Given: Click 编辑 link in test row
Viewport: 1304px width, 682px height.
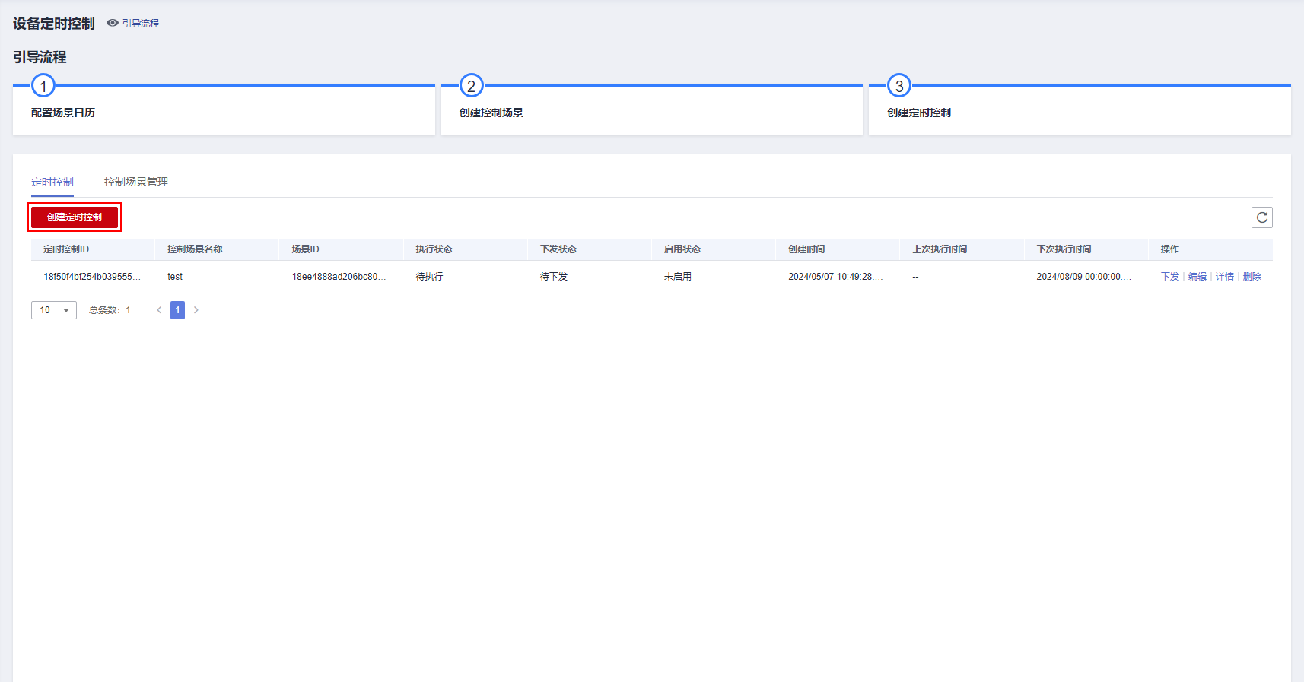Looking at the screenshot, I should tap(1197, 277).
